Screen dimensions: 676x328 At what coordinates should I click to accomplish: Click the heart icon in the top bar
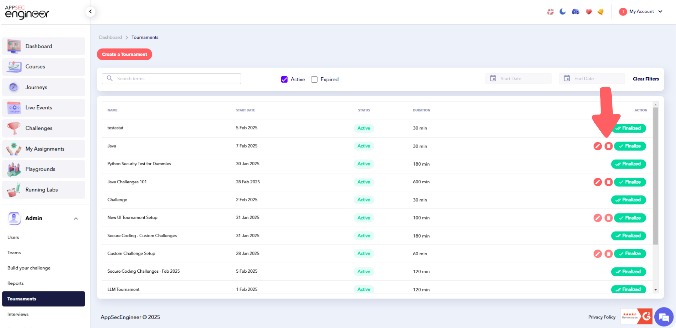pyautogui.click(x=589, y=11)
